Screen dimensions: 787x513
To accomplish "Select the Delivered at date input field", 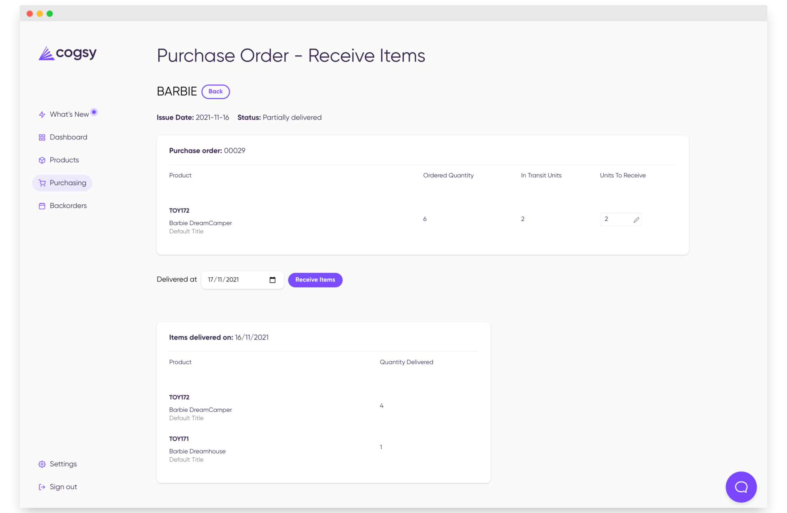I will 241,280.
